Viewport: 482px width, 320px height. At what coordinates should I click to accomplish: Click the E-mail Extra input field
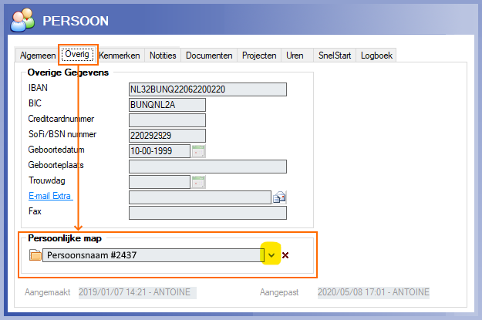click(x=200, y=197)
